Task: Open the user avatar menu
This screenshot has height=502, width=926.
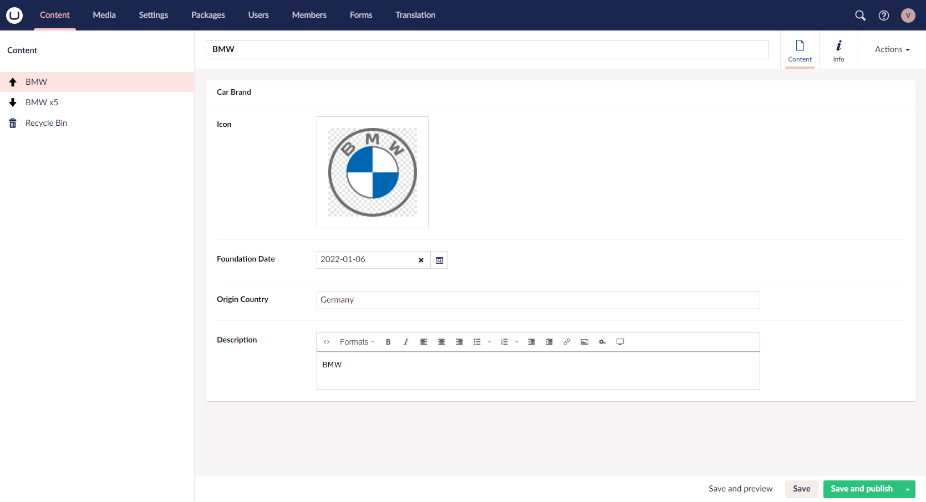Action: coord(908,16)
